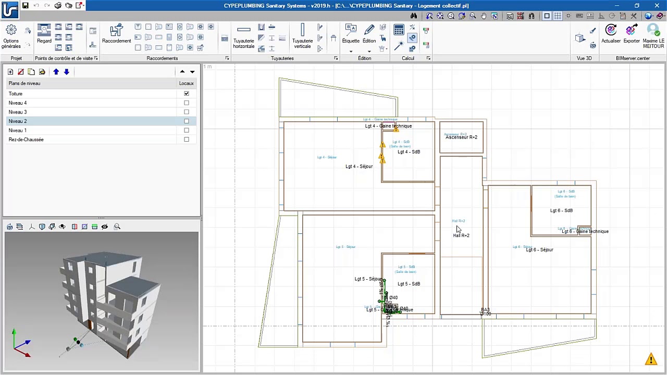The height and width of the screenshot is (375, 667).
Task: Click the Print icon in title bar
Action: (58, 6)
